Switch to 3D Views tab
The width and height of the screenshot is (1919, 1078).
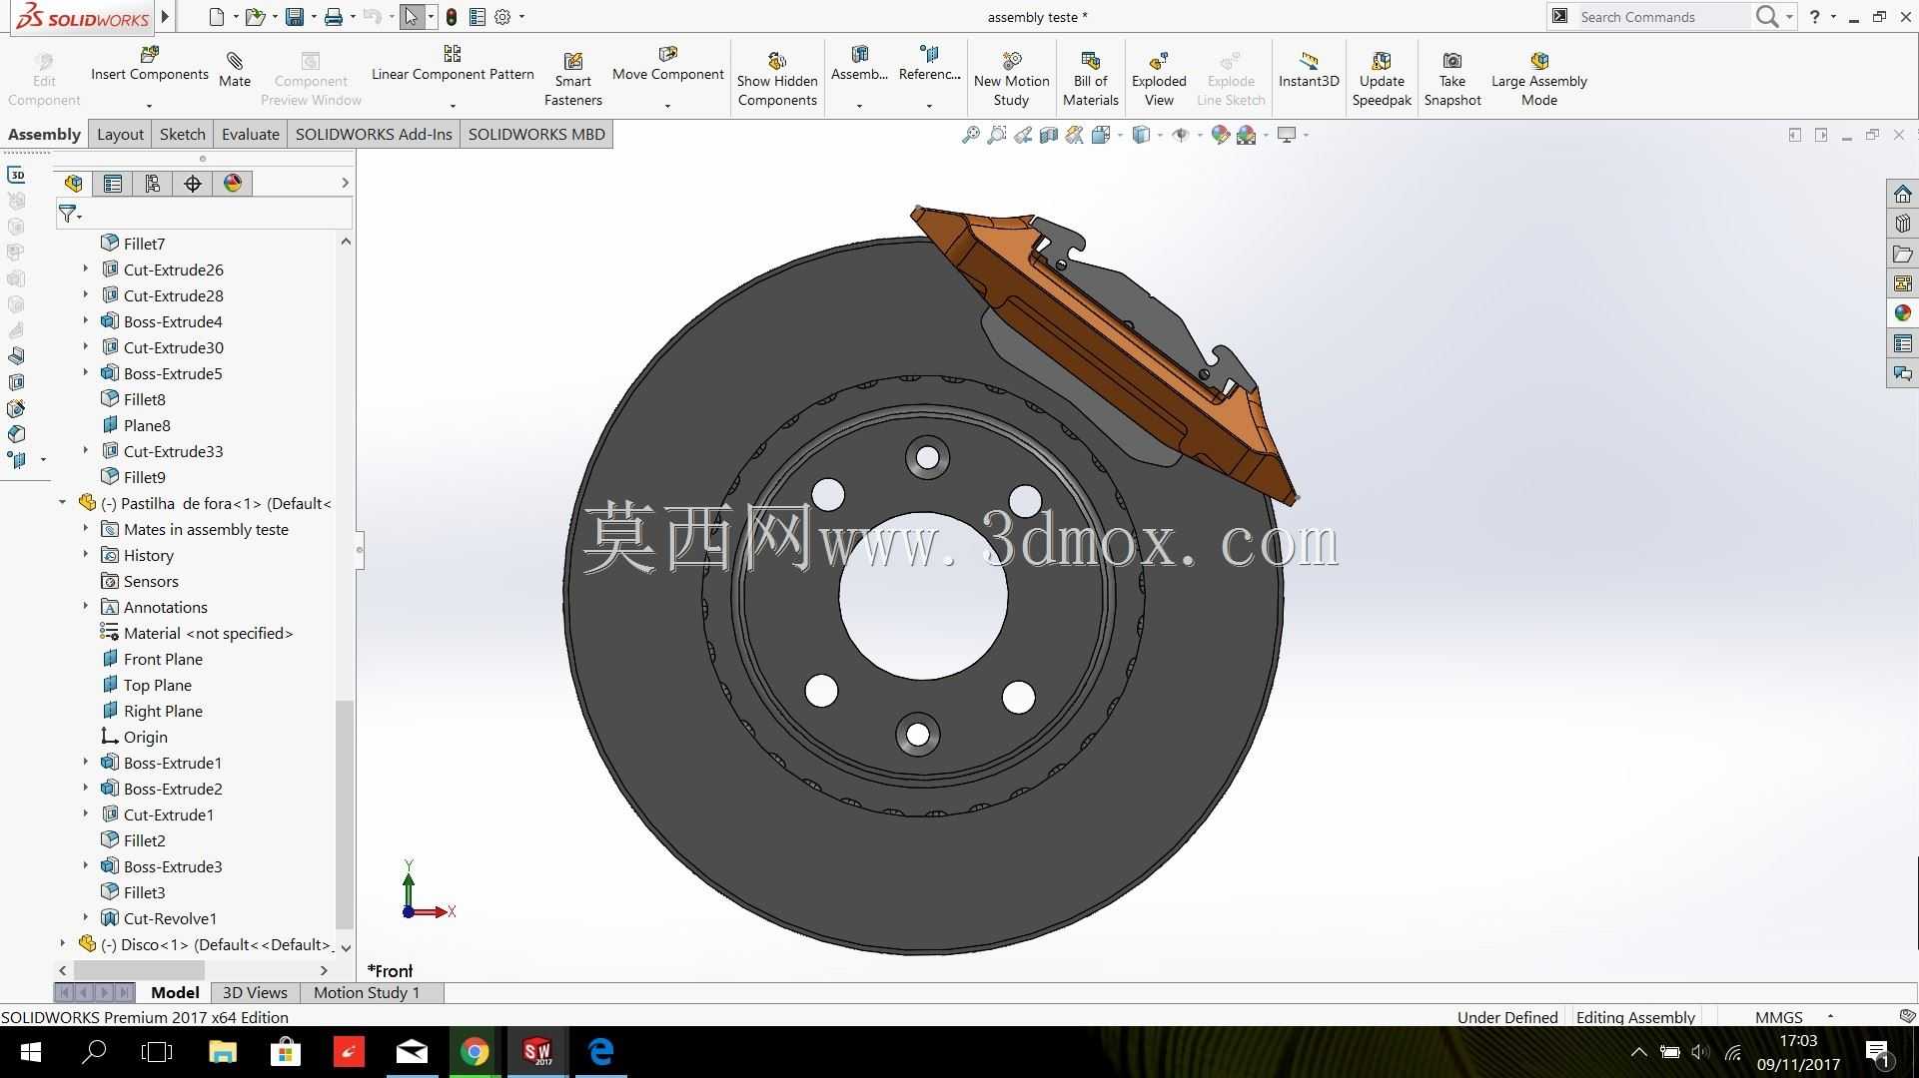point(255,992)
